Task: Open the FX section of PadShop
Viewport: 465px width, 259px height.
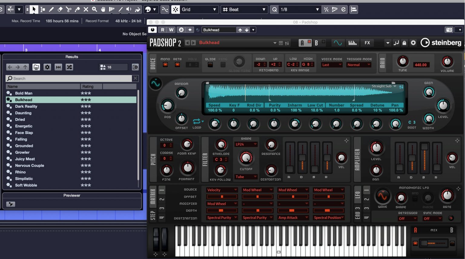Action: pos(367,43)
